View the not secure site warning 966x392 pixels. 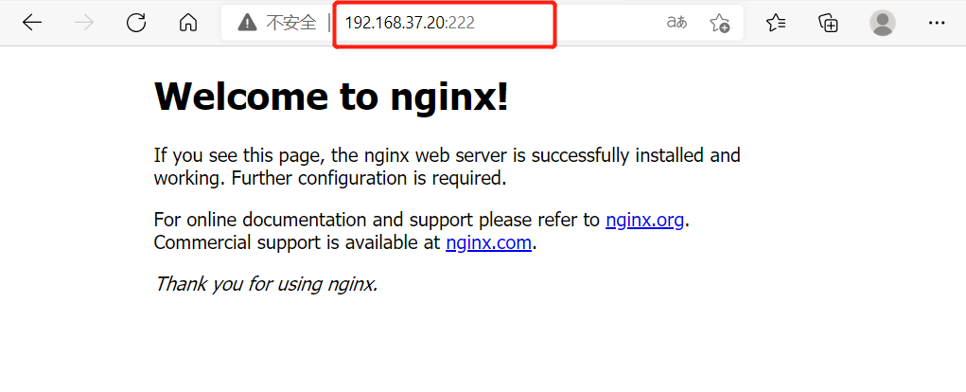[x=247, y=24]
